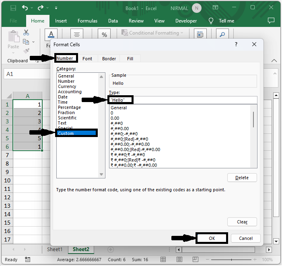Screen dimensions: 282x266
Task: Switch to the View ribbon tab
Action: (x=159, y=21)
